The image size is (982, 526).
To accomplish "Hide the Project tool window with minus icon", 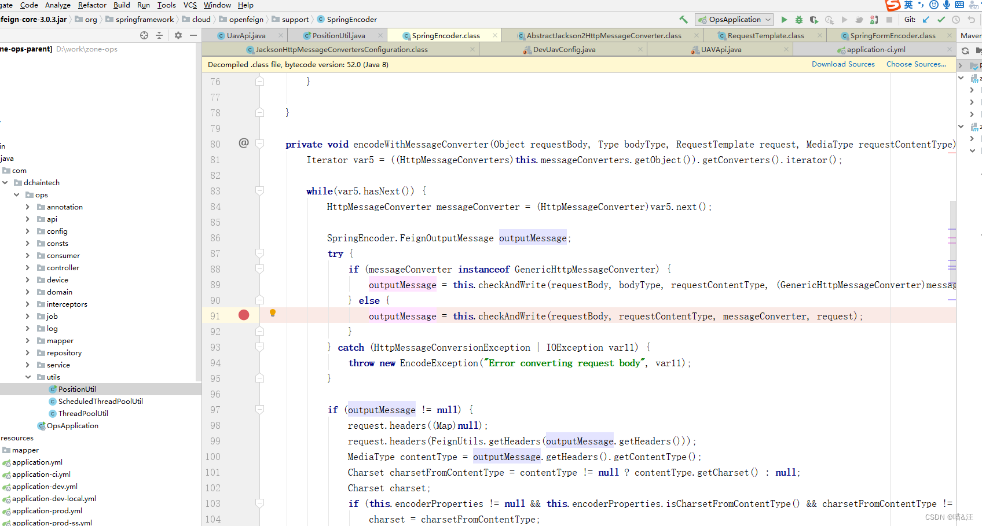I will pyautogui.click(x=193, y=35).
